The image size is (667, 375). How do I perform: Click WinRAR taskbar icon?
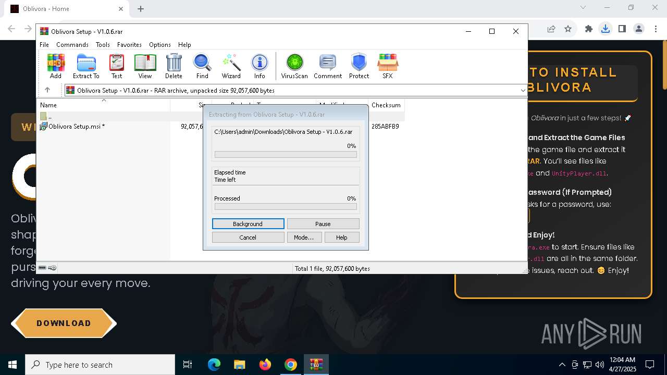316,365
